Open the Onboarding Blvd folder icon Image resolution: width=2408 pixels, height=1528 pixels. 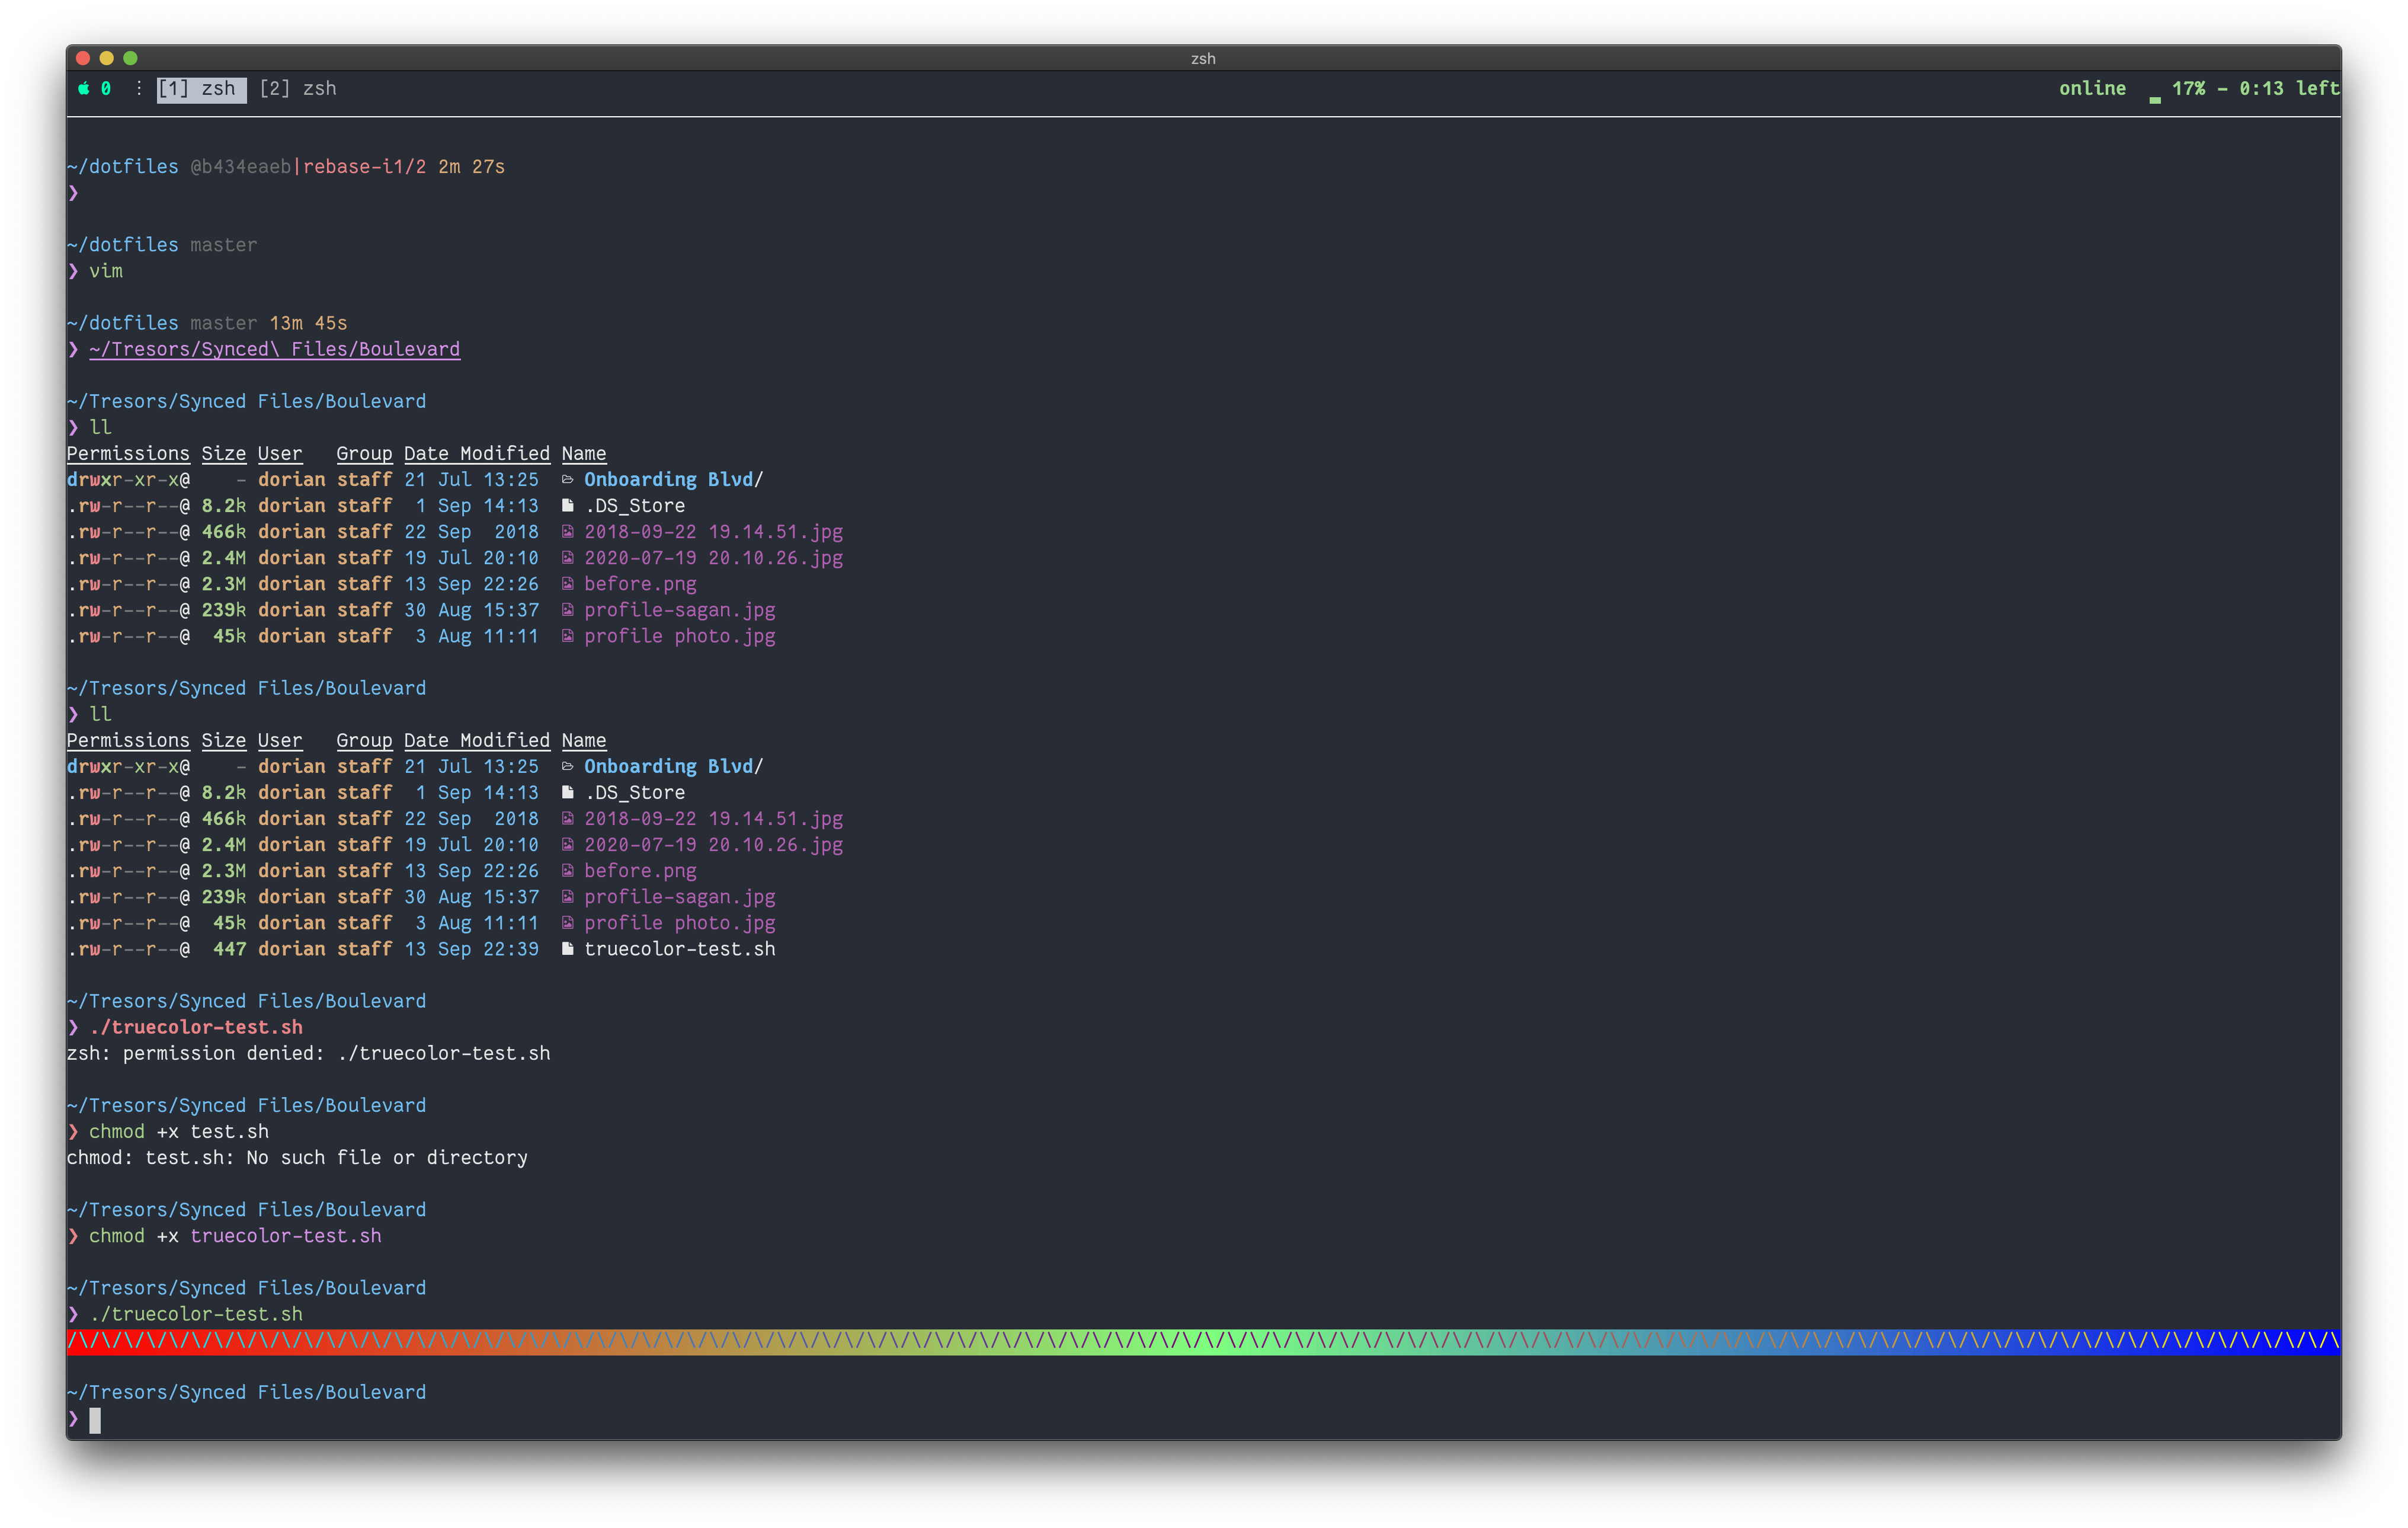[x=568, y=479]
